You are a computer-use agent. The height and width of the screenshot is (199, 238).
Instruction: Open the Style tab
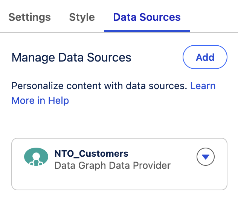(x=82, y=17)
